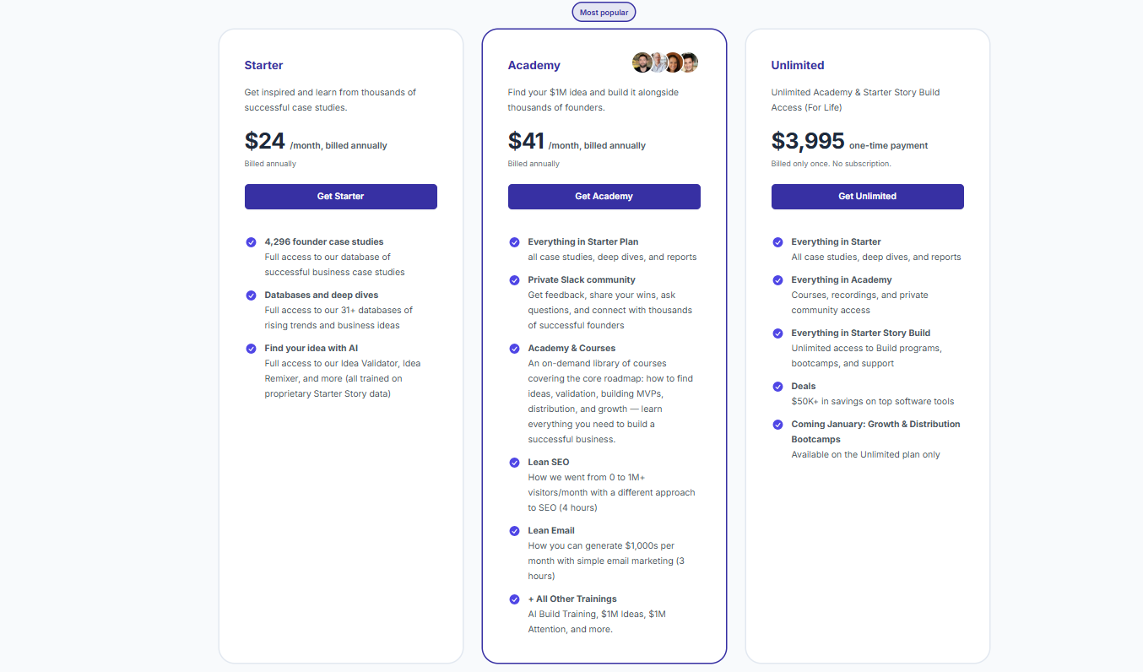Click the $24 monthly price on Starter card
The image size is (1143, 672).
[265, 141]
